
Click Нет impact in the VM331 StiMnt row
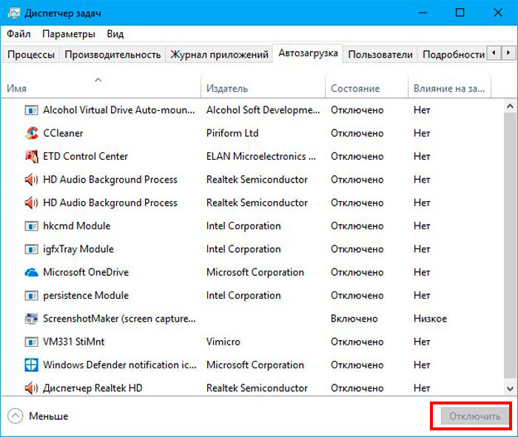[x=422, y=342]
